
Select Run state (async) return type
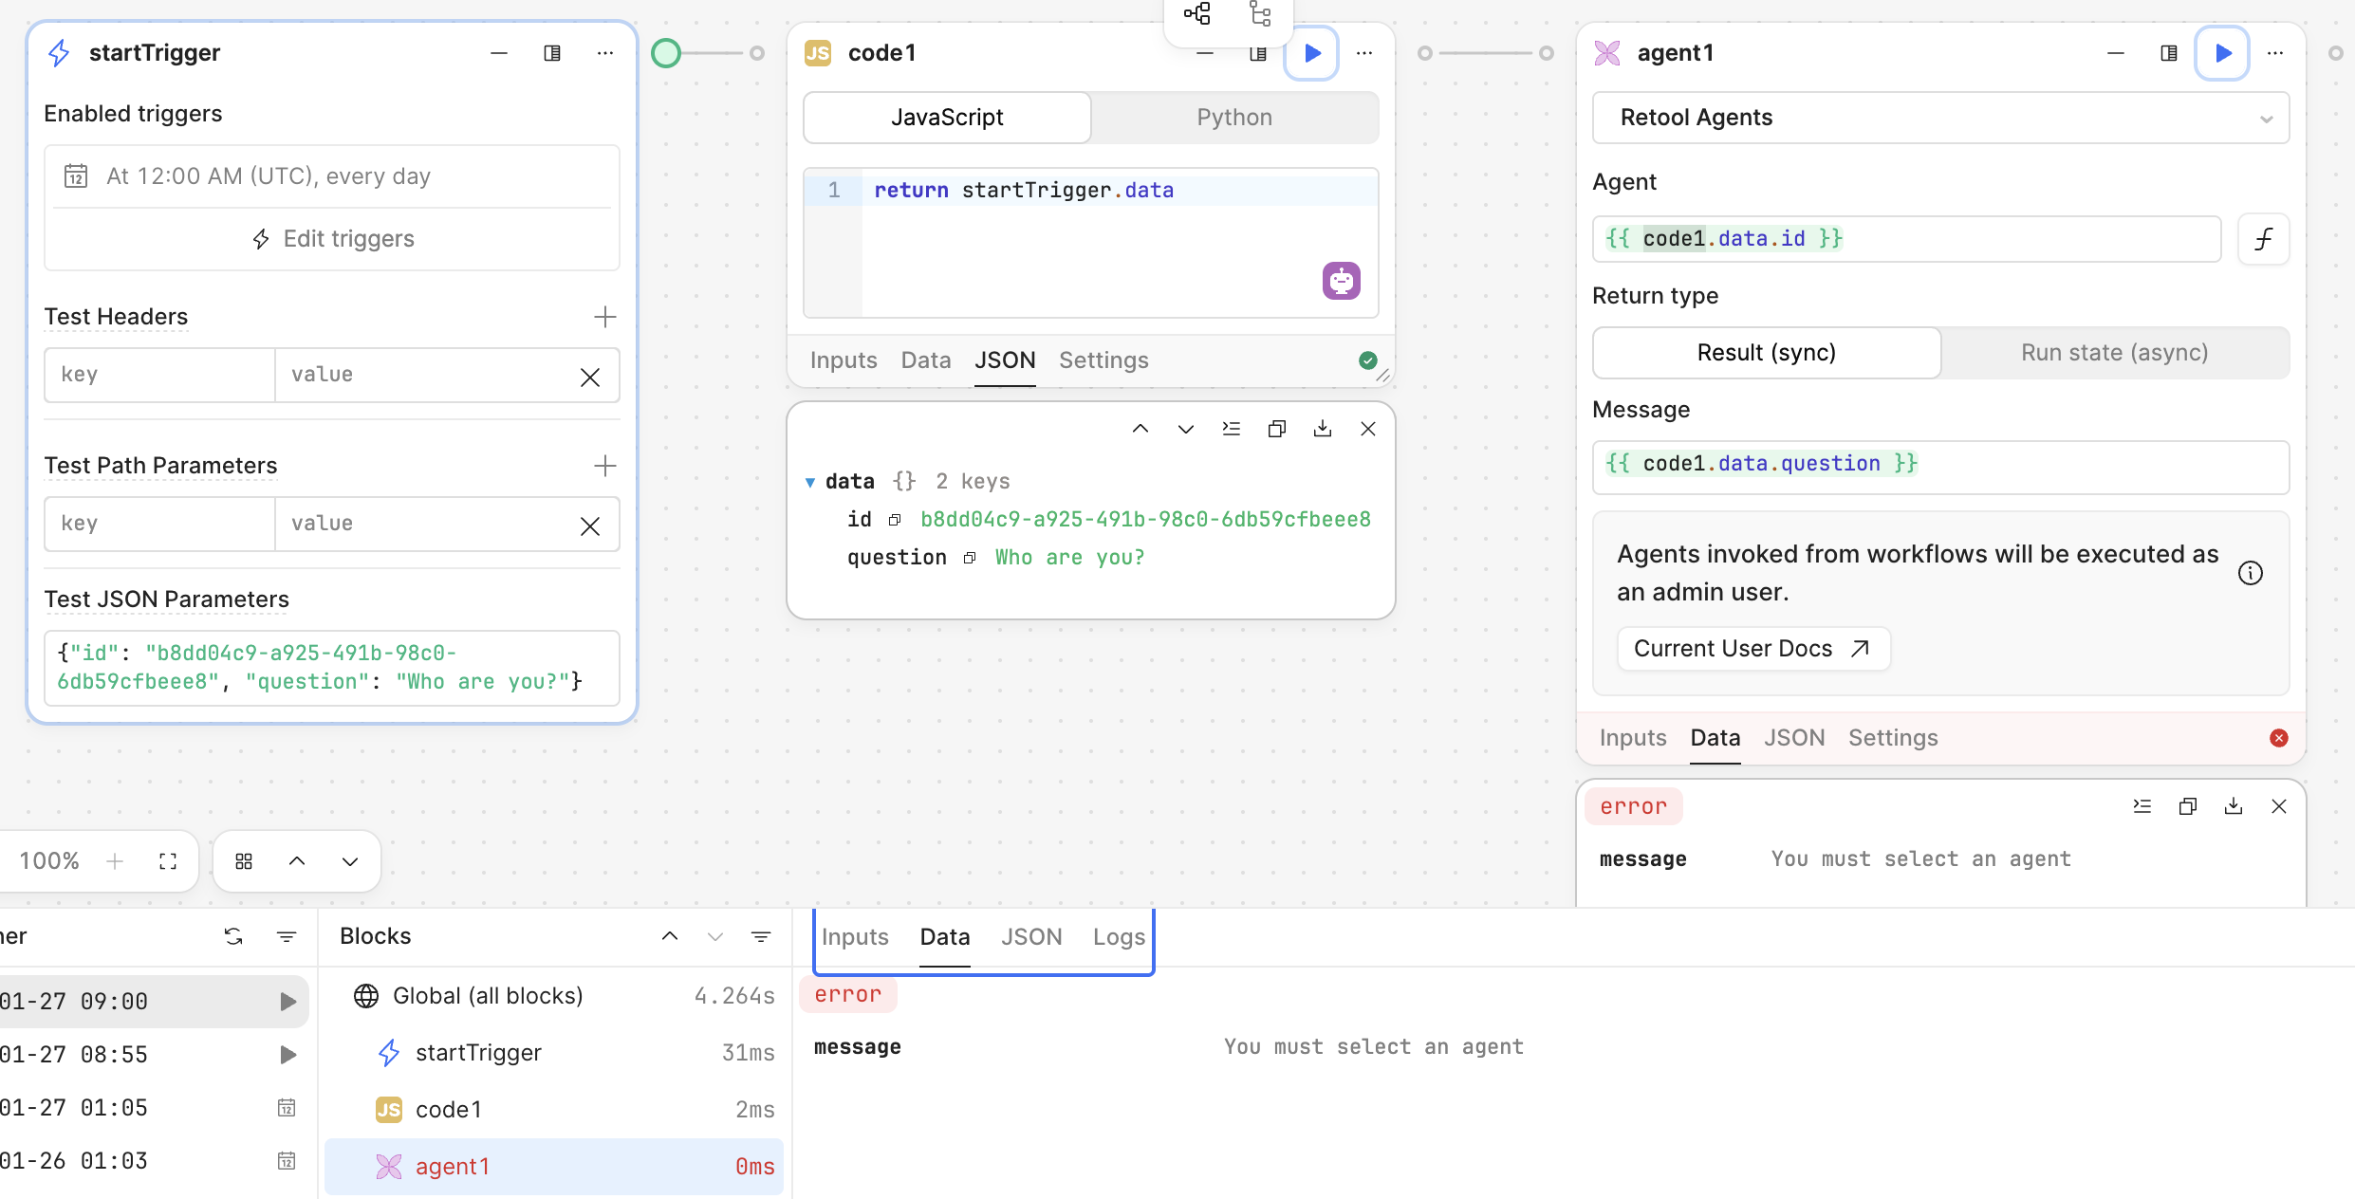(x=2114, y=353)
